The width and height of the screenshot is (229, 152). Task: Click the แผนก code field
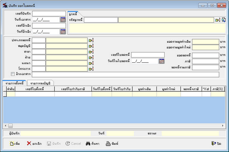tap(39, 63)
